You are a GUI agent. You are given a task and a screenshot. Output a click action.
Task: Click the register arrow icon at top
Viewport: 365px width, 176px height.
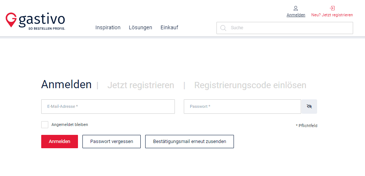click(x=332, y=9)
